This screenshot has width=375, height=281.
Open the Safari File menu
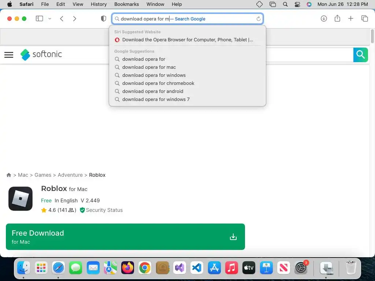pyautogui.click(x=45, y=4)
